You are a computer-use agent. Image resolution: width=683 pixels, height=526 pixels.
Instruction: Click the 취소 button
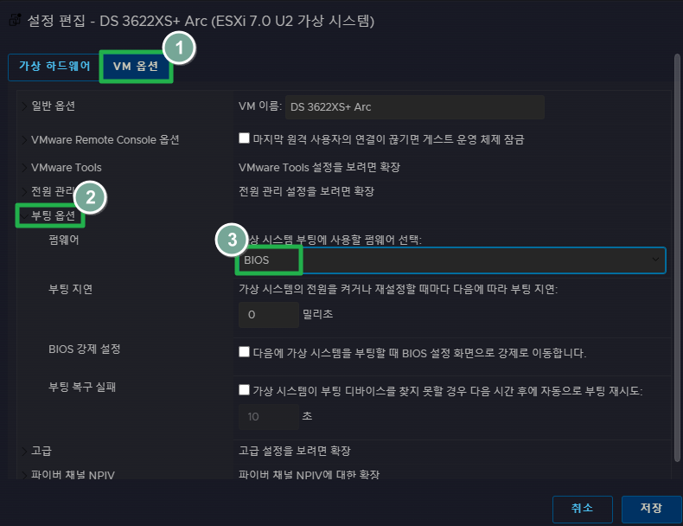click(x=582, y=509)
